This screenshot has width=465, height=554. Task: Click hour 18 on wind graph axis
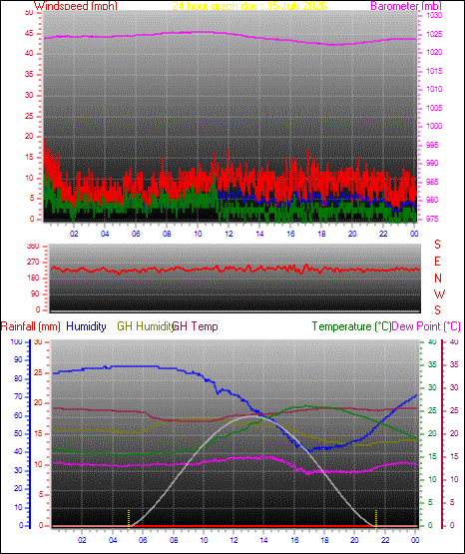(321, 234)
